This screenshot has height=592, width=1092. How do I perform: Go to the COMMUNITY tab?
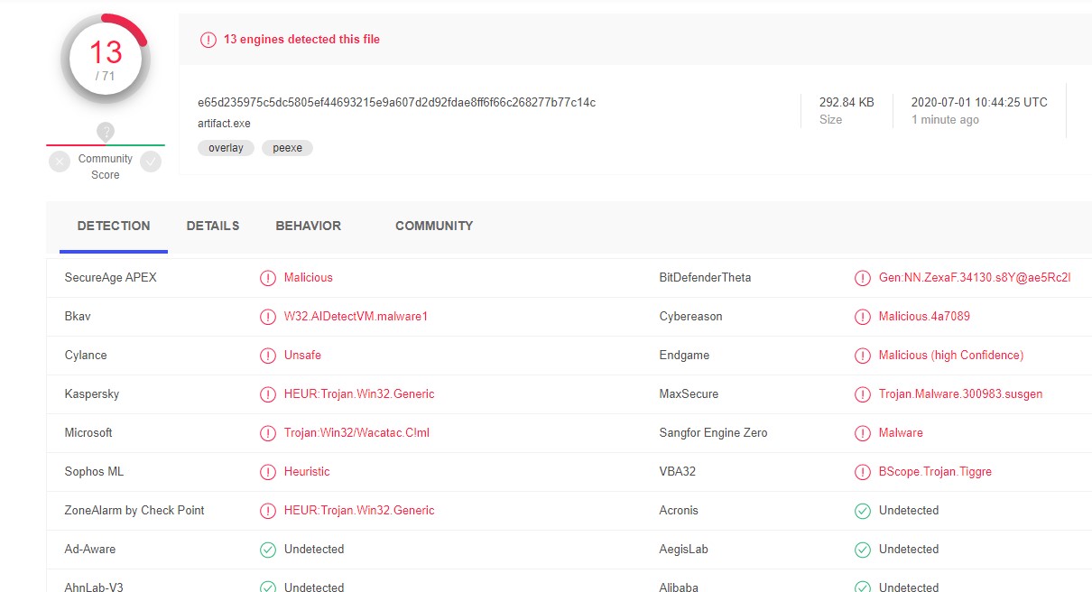pos(434,226)
